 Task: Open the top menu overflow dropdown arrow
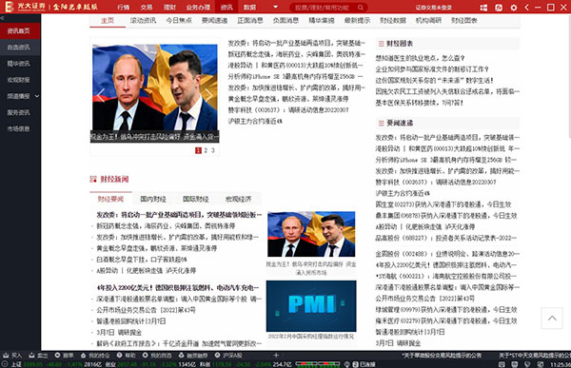(x=275, y=7)
